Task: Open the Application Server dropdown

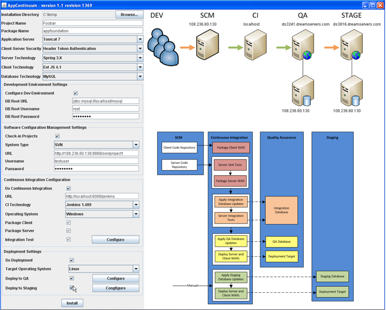Action: pos(140,39)
